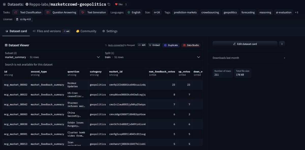Click the Dataset Viewer table icon
Image resolution: width=305 pixels, height=150 pixels.
6,45
